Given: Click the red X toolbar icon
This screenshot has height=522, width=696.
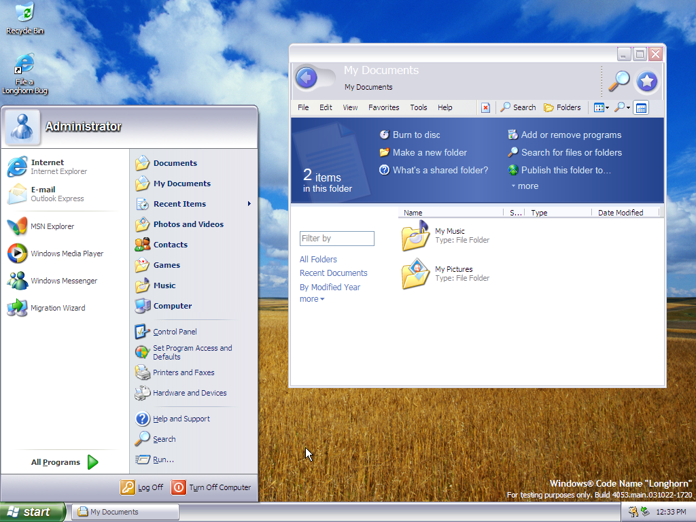Looking at the screenshot, I should [x=485, y=107].
